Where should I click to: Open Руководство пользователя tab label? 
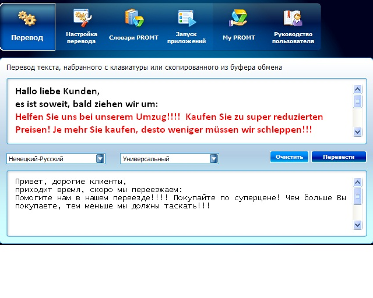pos(293,38)
